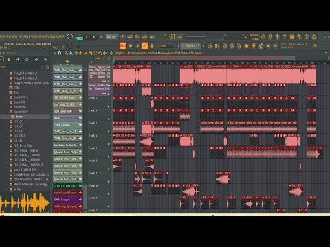Image resolution: width=330 pixels, height=247 pixels.
Task: Open the EDIT menu
Action: click(9, 37)
